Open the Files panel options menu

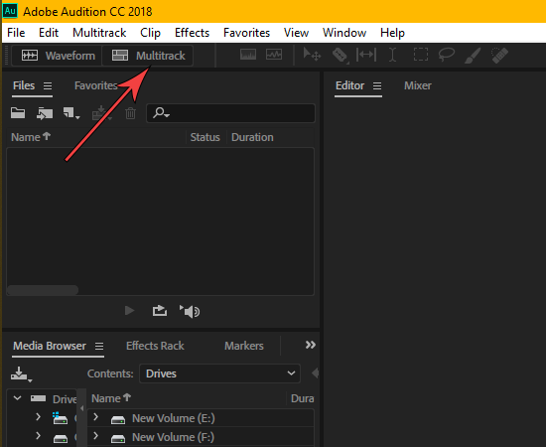pyautogui.click(x=48, y=86)
